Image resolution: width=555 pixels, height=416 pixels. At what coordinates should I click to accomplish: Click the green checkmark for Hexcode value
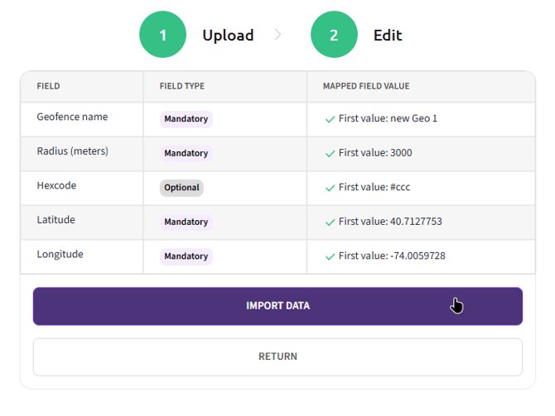click(x=331, y=188)
